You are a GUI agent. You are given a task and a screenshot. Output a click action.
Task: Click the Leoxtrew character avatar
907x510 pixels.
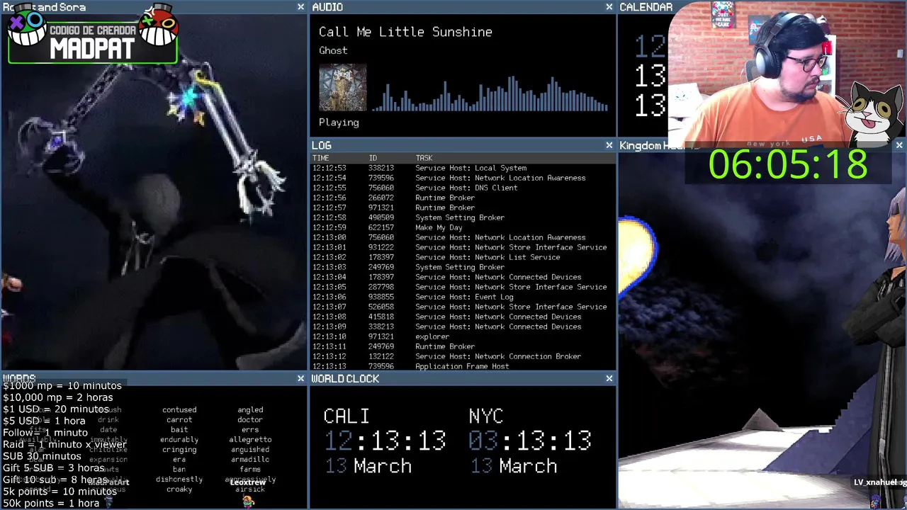pyautogui.click(x=248, y=501)
